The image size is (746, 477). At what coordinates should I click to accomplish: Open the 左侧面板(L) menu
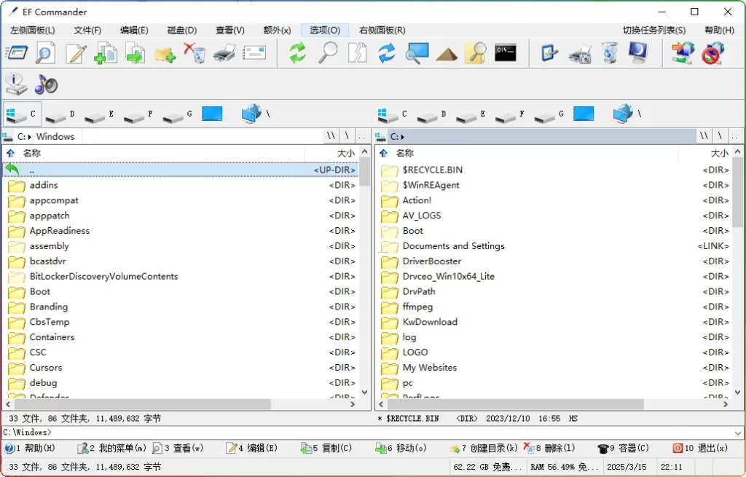click(x=32, y=30)
